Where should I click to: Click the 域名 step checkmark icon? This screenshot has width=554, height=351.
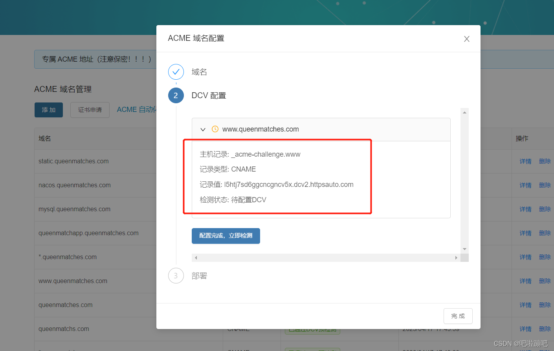click(176, 72)
